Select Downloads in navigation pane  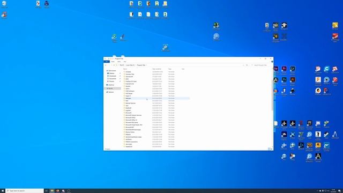click(113, 76)
